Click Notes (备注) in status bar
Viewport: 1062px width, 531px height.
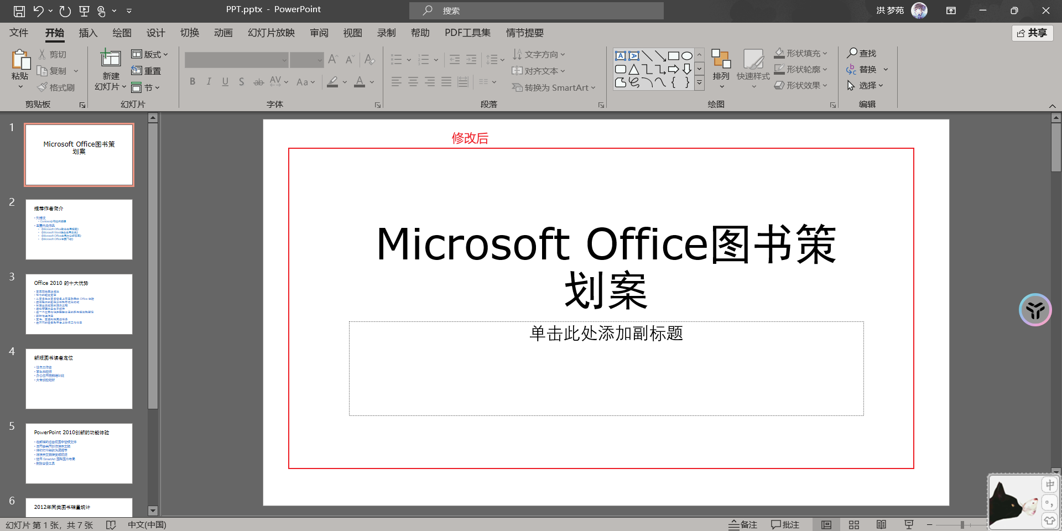742,524
